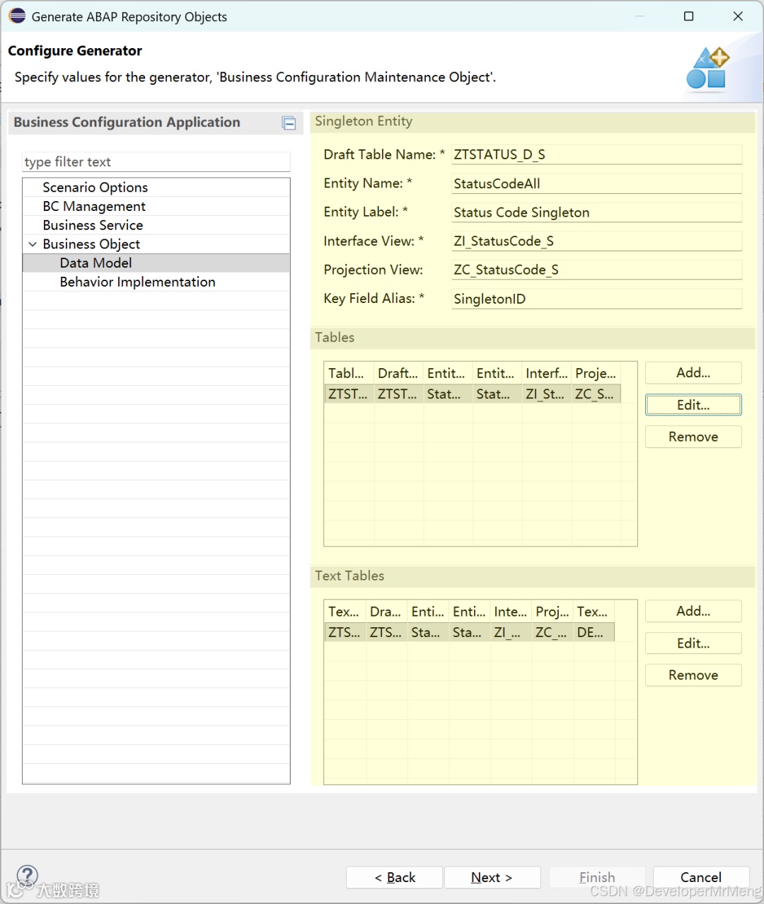Maximize the Generate ABAP Repository Objects window
The height and width of the screenshot is (904, 764).
[688, 16]
